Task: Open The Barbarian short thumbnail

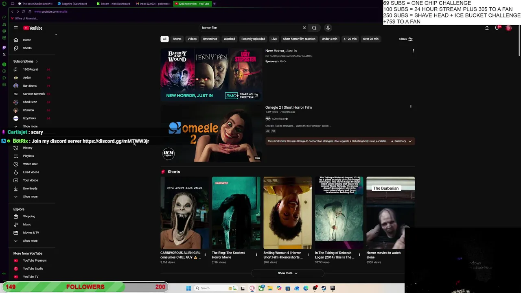Action: 390,213
